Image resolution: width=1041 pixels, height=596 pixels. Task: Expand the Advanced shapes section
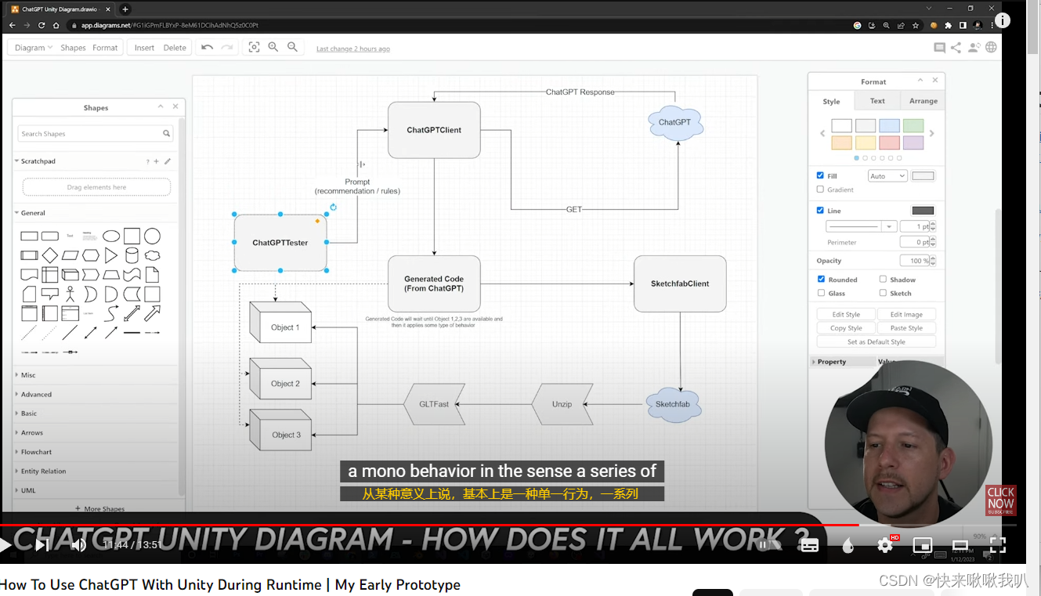[x=34, y=395]
